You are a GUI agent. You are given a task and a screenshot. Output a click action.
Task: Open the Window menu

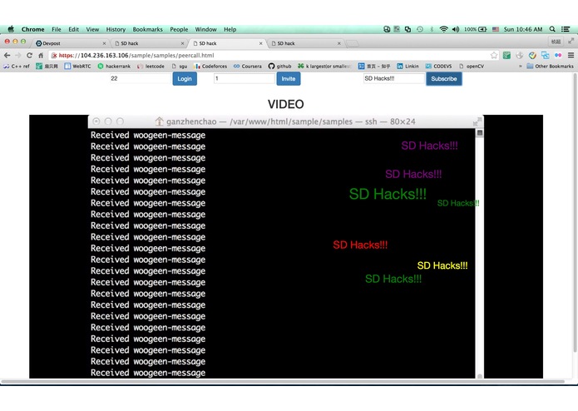point(205,29)
